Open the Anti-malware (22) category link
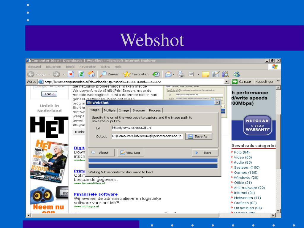The image size is (304, 228). pos(249,188)
